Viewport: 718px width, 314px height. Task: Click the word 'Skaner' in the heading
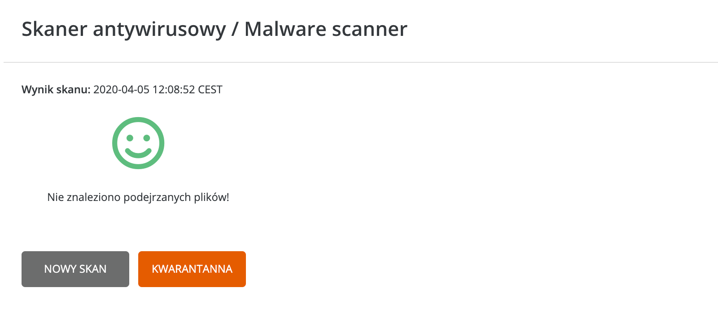(x=54, y=29)
